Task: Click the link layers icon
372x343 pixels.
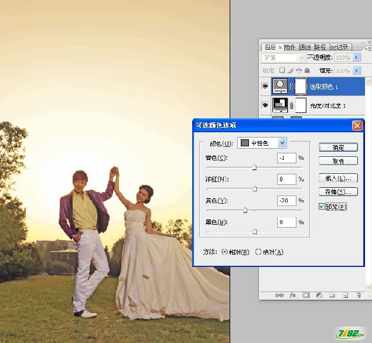Action: pos(279,295)
